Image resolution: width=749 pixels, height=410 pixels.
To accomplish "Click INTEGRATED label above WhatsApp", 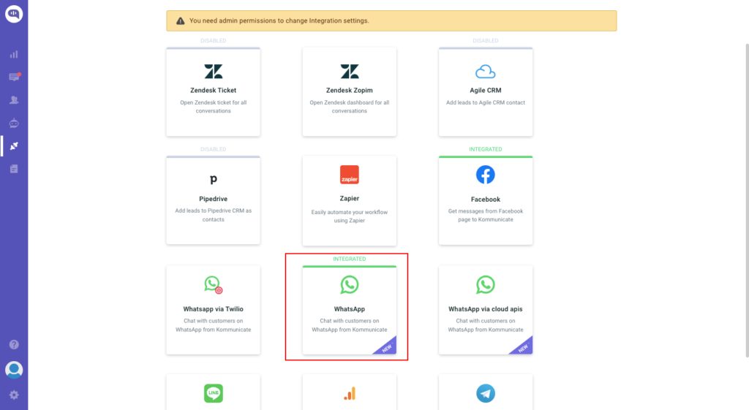I will click(349, 259).
